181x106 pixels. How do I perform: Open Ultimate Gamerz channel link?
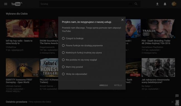tap(13, 86)
